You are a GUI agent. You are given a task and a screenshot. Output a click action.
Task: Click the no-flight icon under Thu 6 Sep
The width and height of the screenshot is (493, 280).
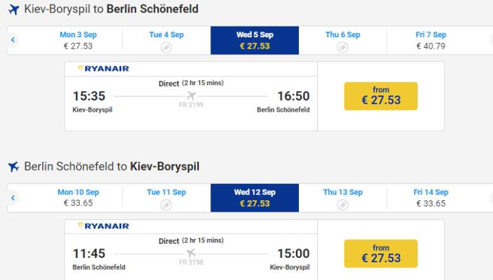[x=343, y=47]
